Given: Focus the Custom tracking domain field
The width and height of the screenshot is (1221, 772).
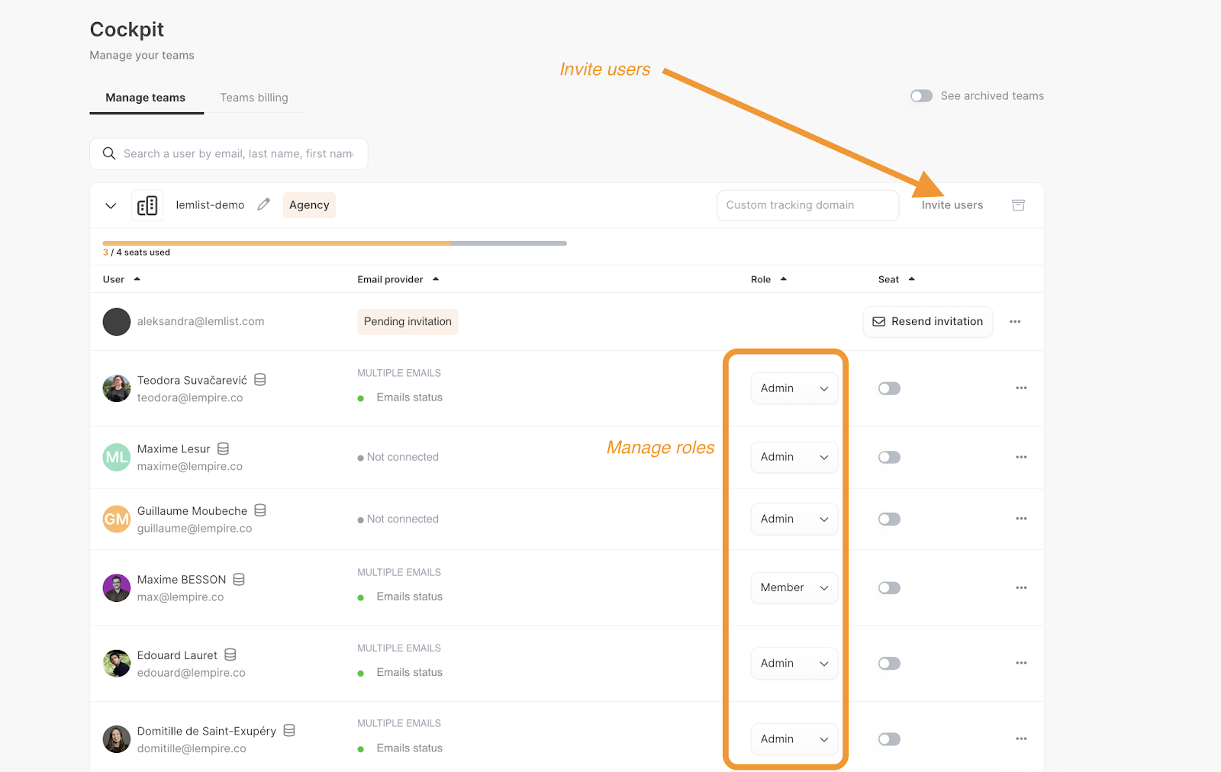Looking at the screenshot, I should pos(807,205).
